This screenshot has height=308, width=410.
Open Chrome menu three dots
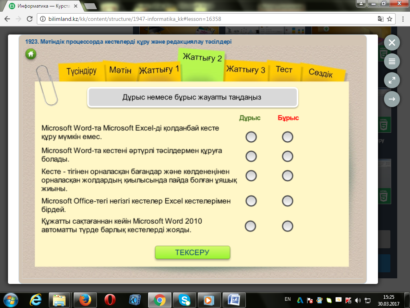(402, 19)
